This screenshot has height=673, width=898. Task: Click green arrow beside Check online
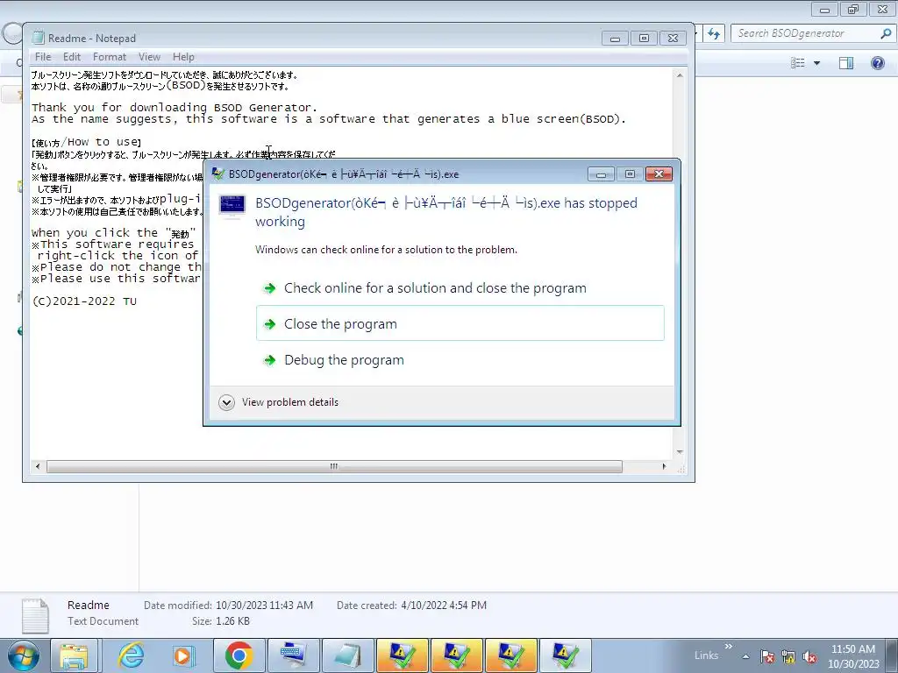[x=269, y=288]
